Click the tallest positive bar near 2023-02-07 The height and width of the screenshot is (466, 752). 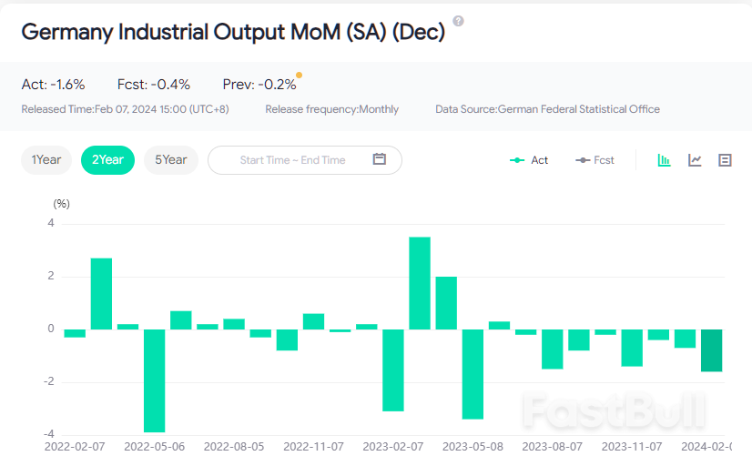click(420, 283)
